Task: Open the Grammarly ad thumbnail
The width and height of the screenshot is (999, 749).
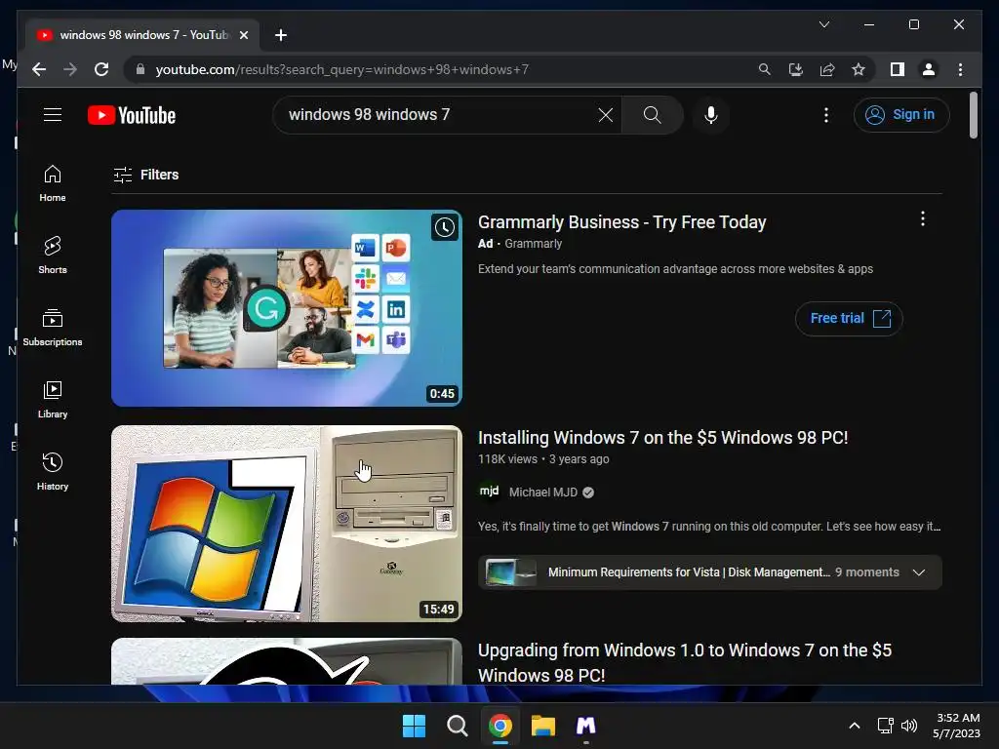Action: pos(287,308)
